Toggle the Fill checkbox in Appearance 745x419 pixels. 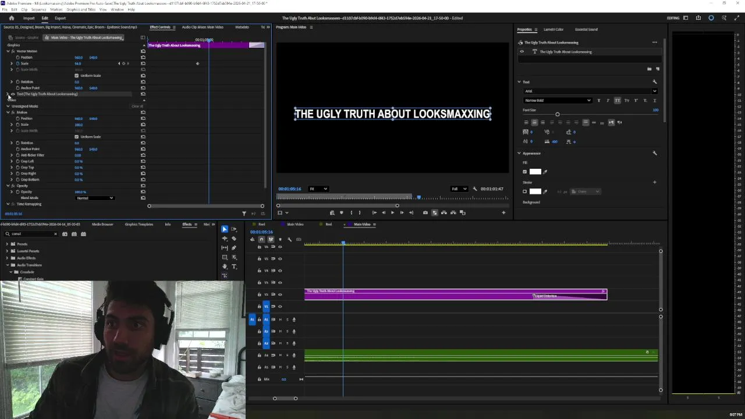point(524,172)
